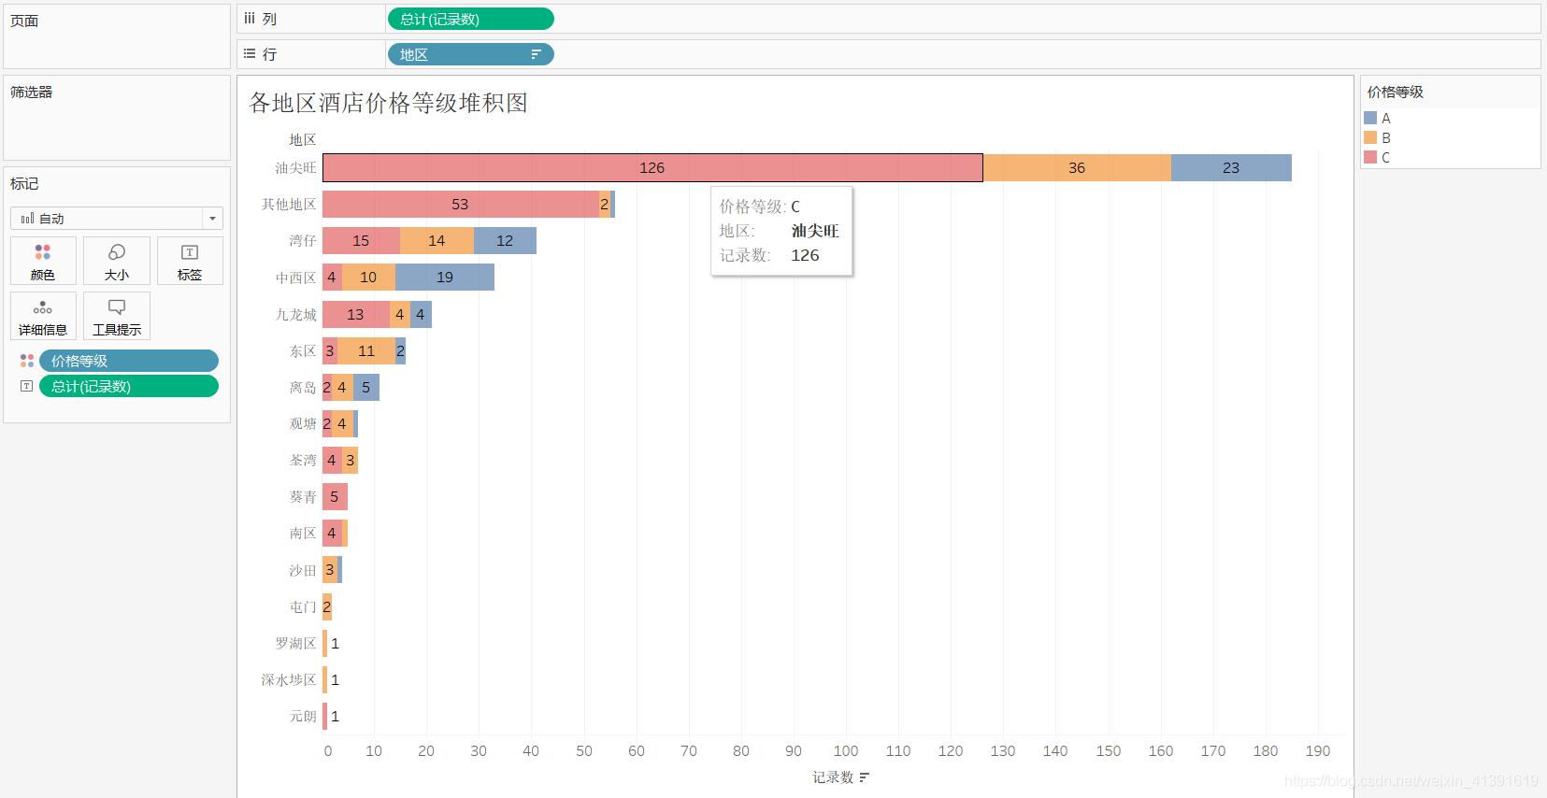Viewport: 1547px width, 798px height.
Task: Select the 湾仔 bar segment labeled 15
Action: coord(361,240)
